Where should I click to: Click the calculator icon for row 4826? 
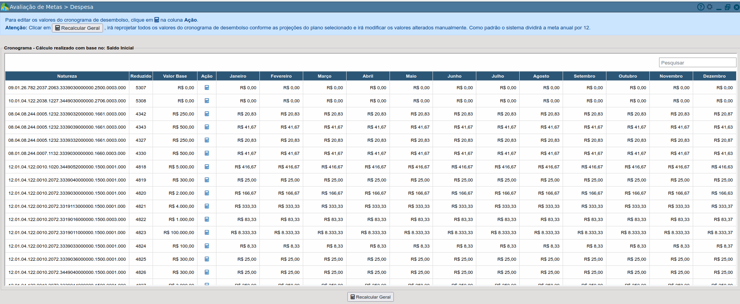[x=207, y=272]
